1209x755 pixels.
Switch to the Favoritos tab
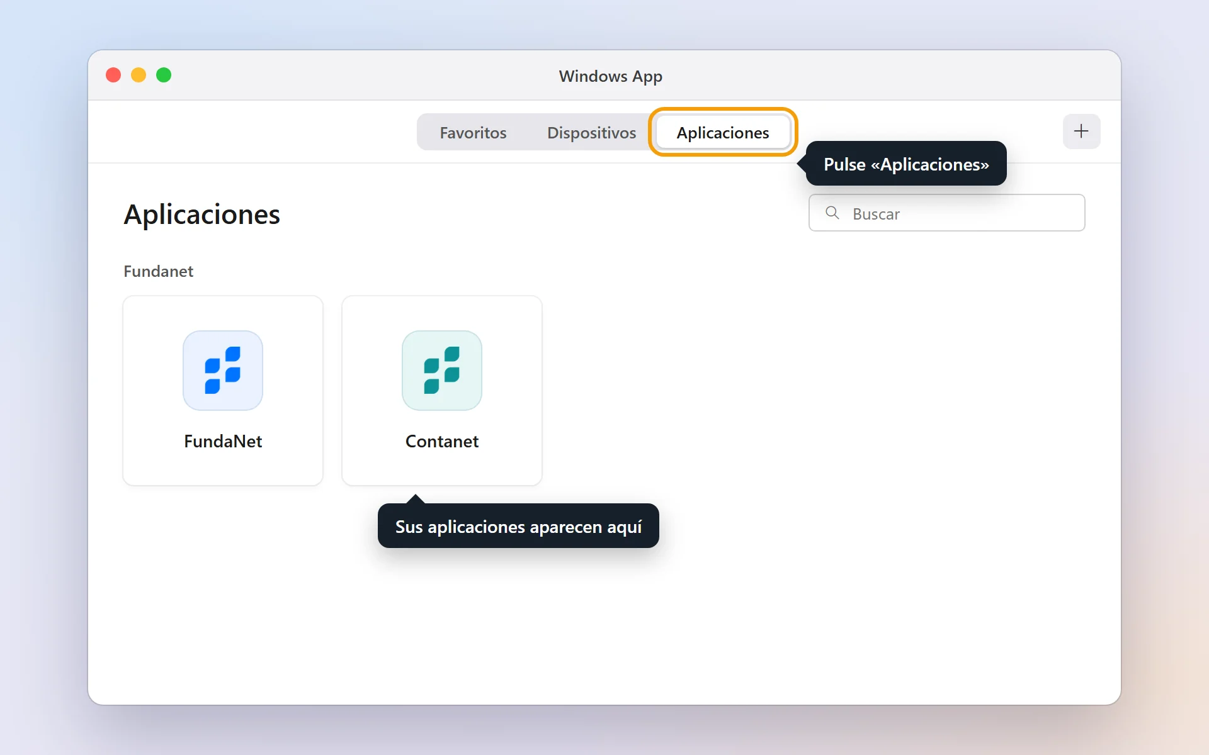(473, 133)
